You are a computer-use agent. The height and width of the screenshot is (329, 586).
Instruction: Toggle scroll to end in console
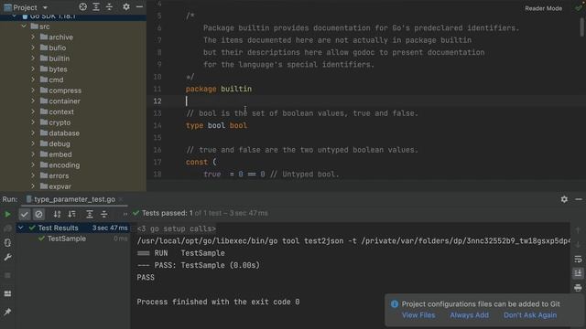coord(578,273)
